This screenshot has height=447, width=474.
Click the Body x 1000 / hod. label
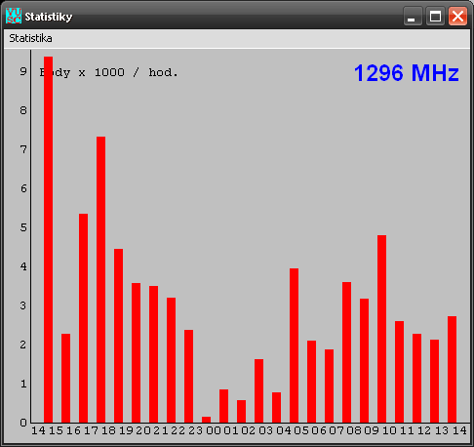[109, 72]
